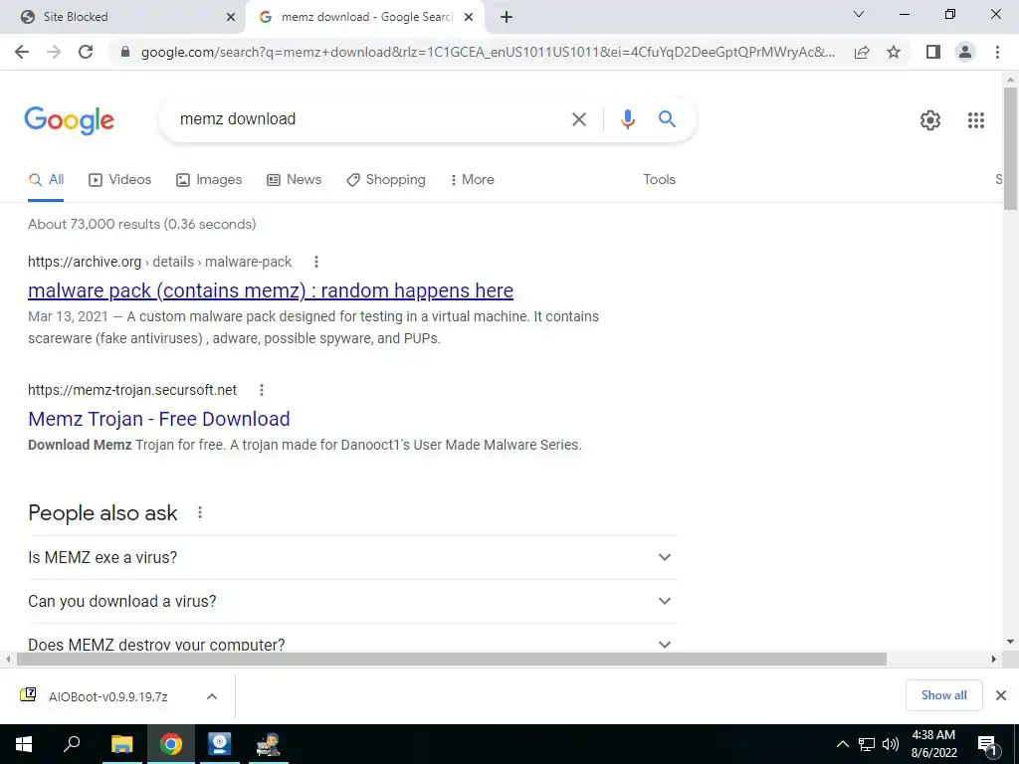
Task: Expand 'Can you download a virus?' question
Action: [351, 601]
